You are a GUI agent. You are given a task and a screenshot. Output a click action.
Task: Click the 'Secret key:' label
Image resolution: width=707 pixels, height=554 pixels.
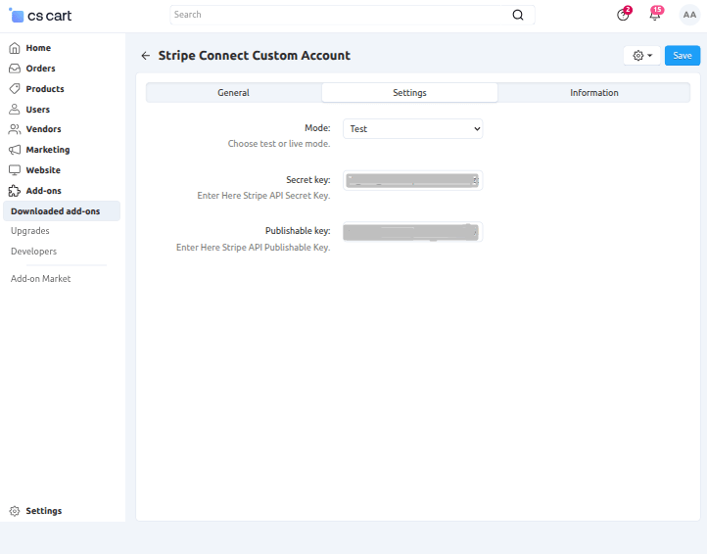(x=308, y=180)
